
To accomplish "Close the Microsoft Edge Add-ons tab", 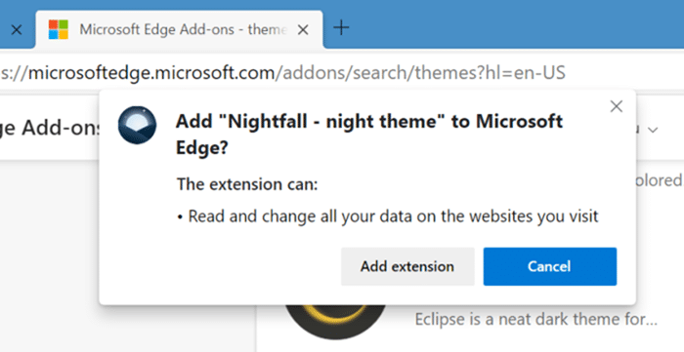I will (303, 29).
